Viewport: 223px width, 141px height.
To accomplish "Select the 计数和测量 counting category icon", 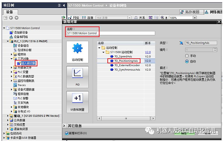I will point(77,102).
